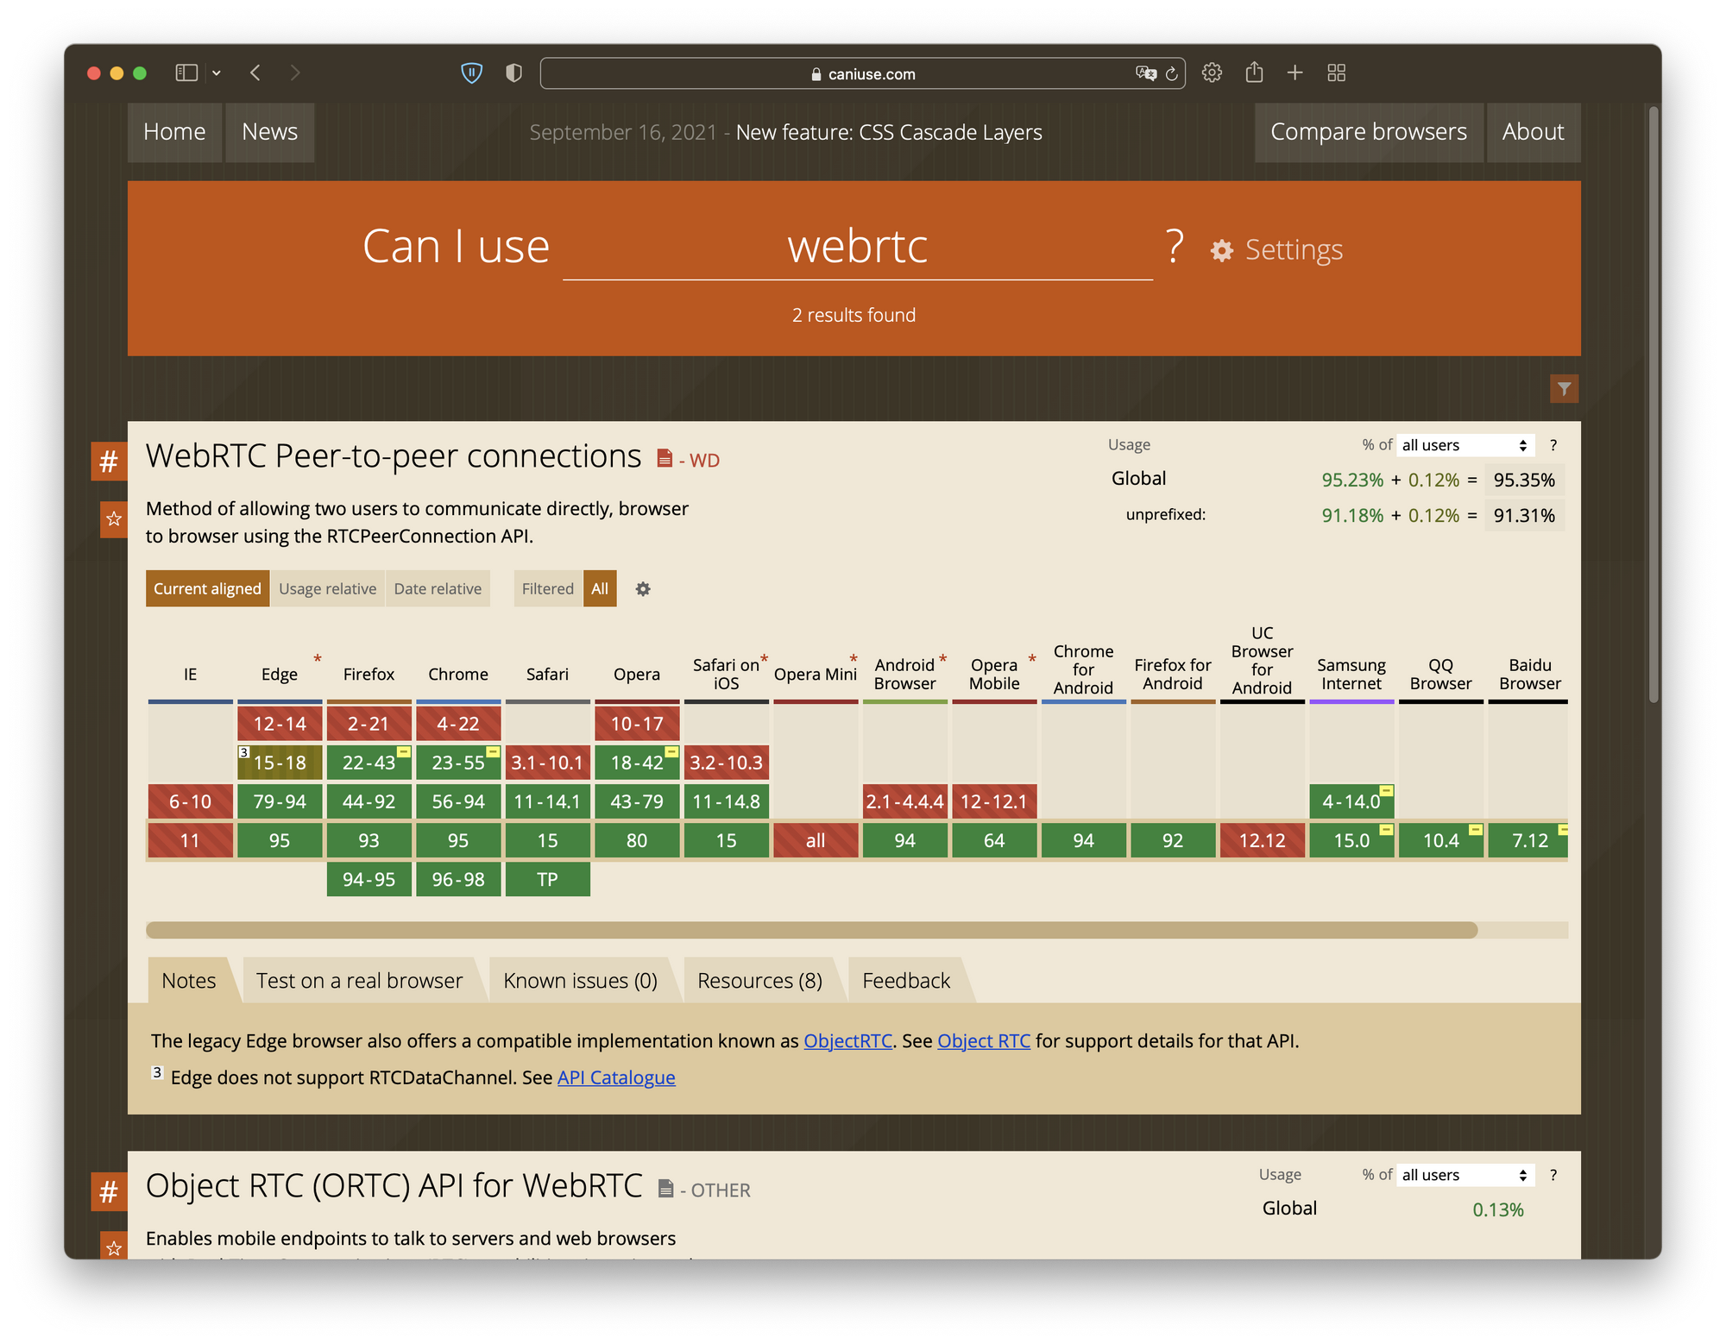Click UC Browser 12.12 cell
This screenshot has height=1344, width=1726.
tap(1262, 840)
